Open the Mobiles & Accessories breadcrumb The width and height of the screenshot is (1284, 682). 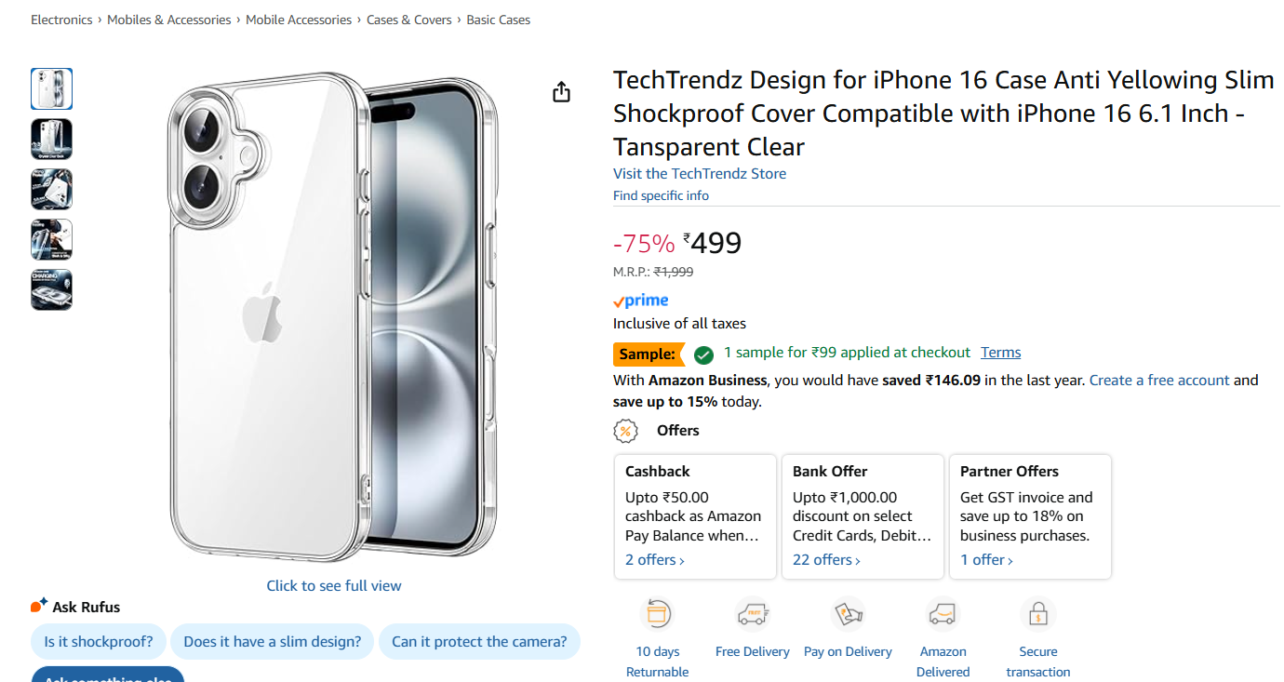click(168, 20)
